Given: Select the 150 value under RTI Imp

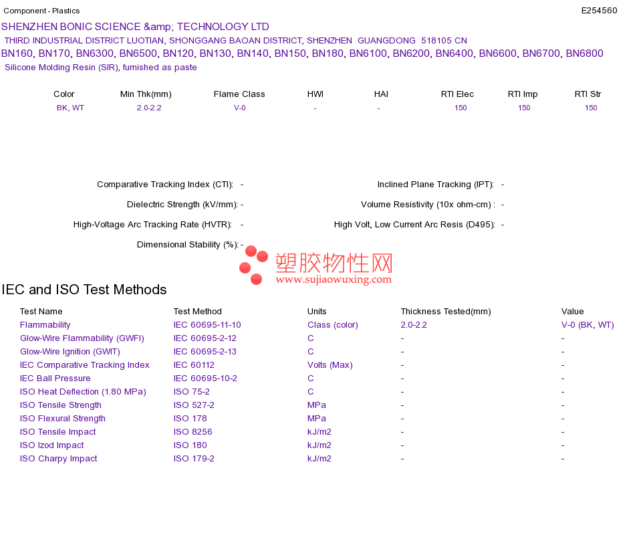Looking at the screenshot, I should (x=524, y=108).
